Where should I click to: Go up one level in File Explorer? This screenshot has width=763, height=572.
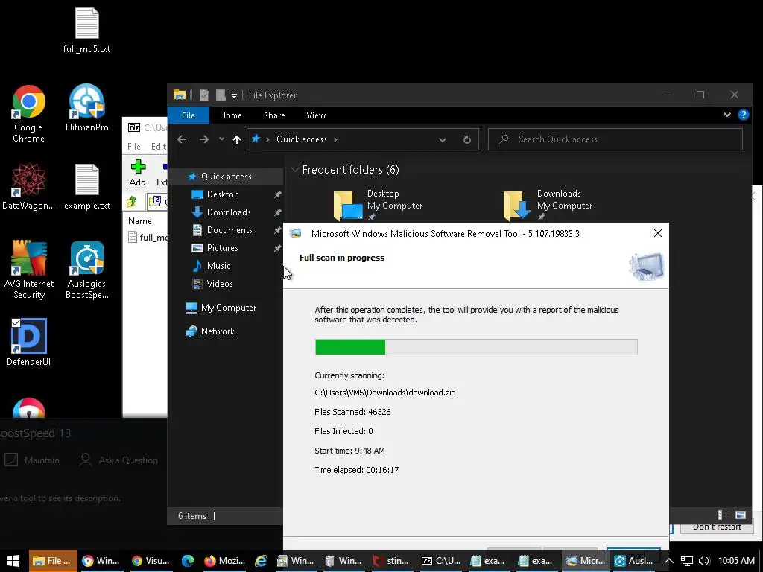(237, 139)
